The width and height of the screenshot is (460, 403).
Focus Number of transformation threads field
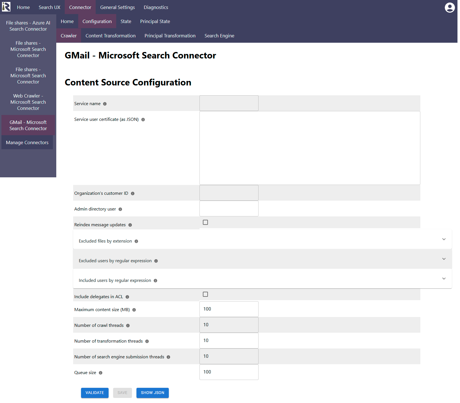tap(229, 341)
